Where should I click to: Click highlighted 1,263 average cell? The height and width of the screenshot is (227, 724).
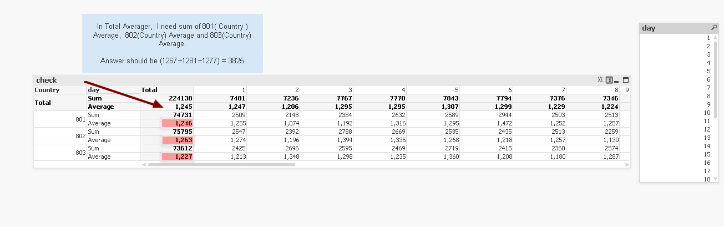[x=178, y=140]
